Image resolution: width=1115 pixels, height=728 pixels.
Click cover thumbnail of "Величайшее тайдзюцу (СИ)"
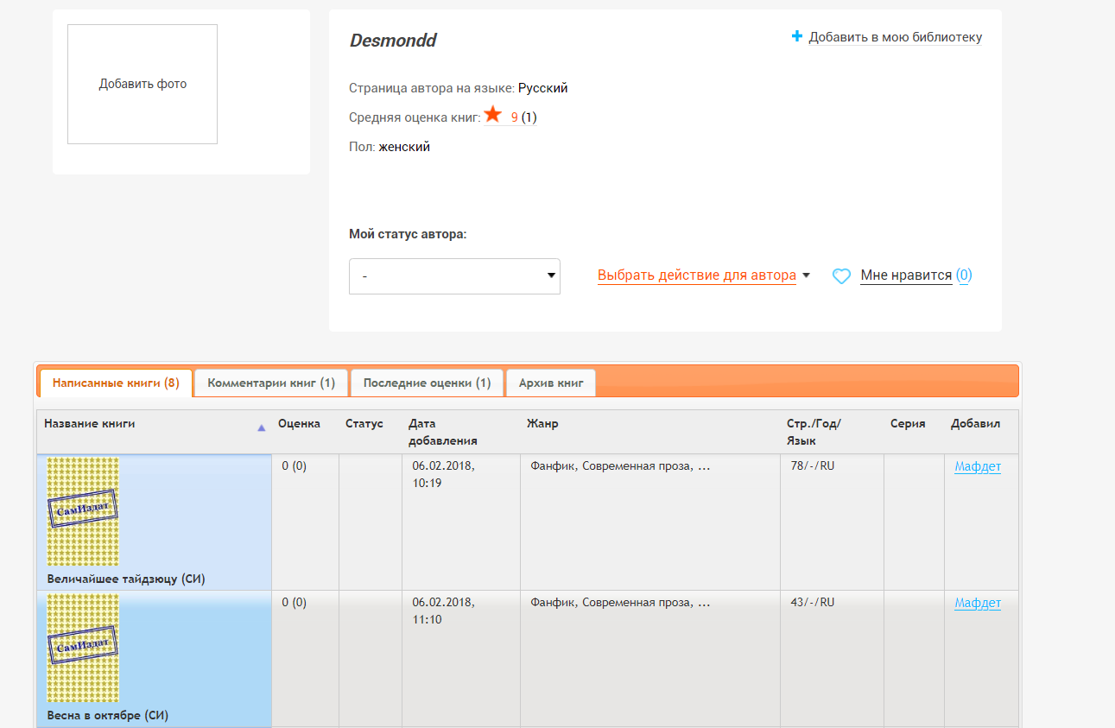pos(83,512)
